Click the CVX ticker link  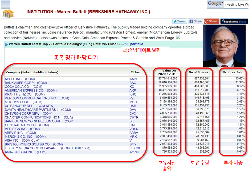click(133, 114)
